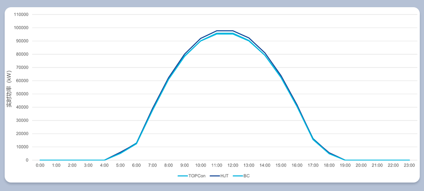Viewport: 424px width, 191px height.
Task: Click the TOPCon legend line marker
Action: [183, 175]
